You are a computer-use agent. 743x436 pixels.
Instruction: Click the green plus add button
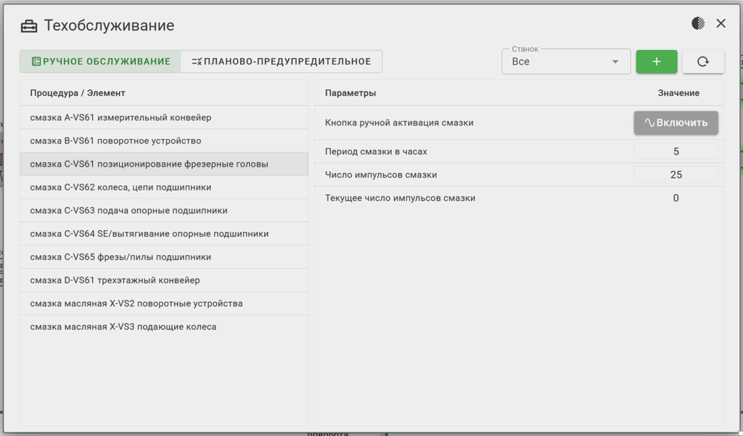pyautogui.click(x=656, y=62)
